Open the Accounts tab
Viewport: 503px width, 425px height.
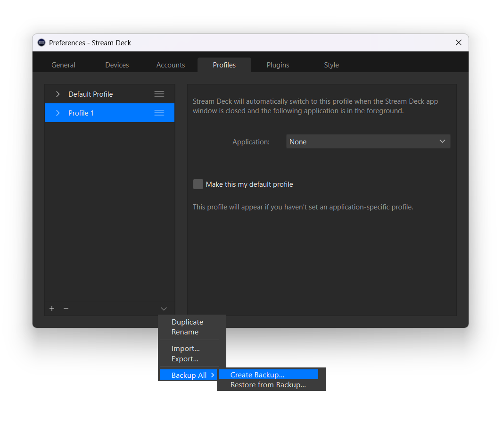[170, 65]
